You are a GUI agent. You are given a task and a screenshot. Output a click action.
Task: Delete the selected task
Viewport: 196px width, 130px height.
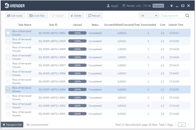[x=75, y=16]
